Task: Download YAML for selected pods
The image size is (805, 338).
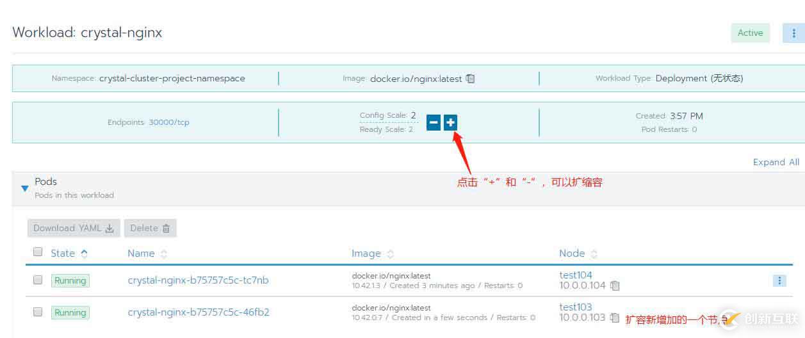Action: [74, 228]
